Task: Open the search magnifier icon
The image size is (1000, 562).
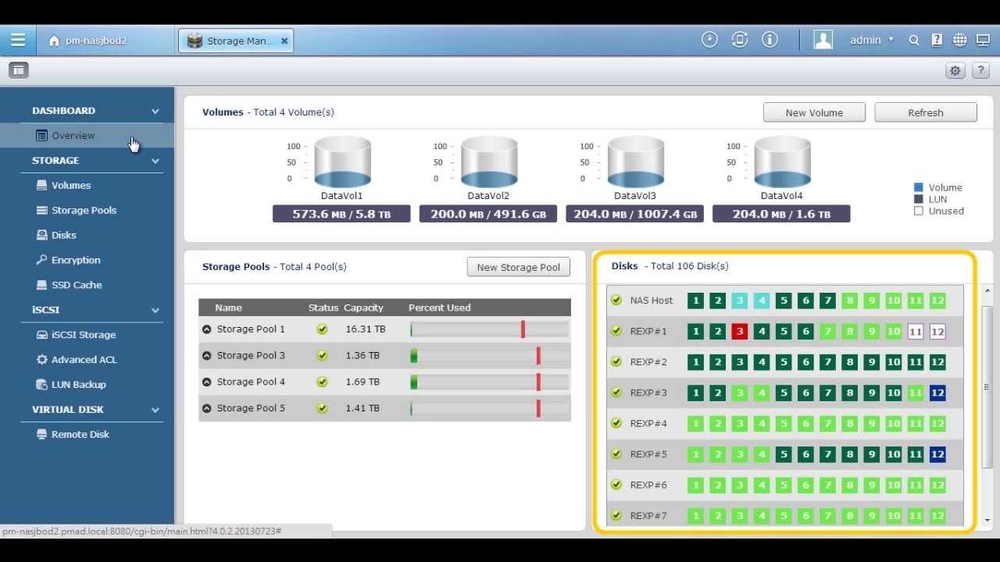Action: [x=913, y=41]
